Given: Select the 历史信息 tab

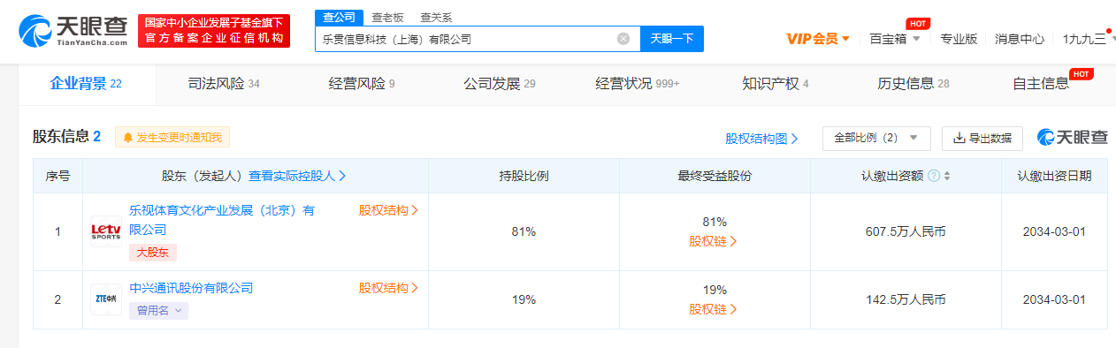Looking at the screenshot, I should pyautogui.click(x=913, y=84).
